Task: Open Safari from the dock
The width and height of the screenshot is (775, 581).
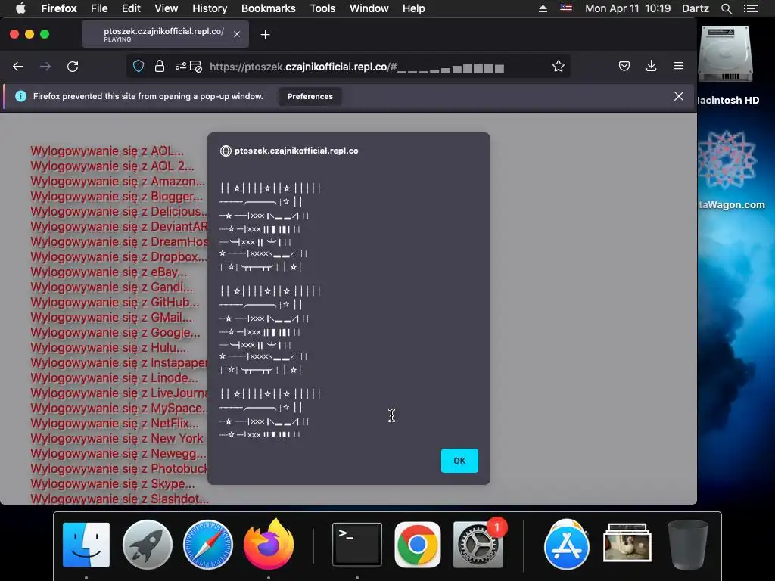Action: click(208, 545)
